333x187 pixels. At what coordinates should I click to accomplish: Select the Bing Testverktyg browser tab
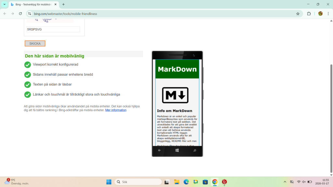tap(33, 5)
